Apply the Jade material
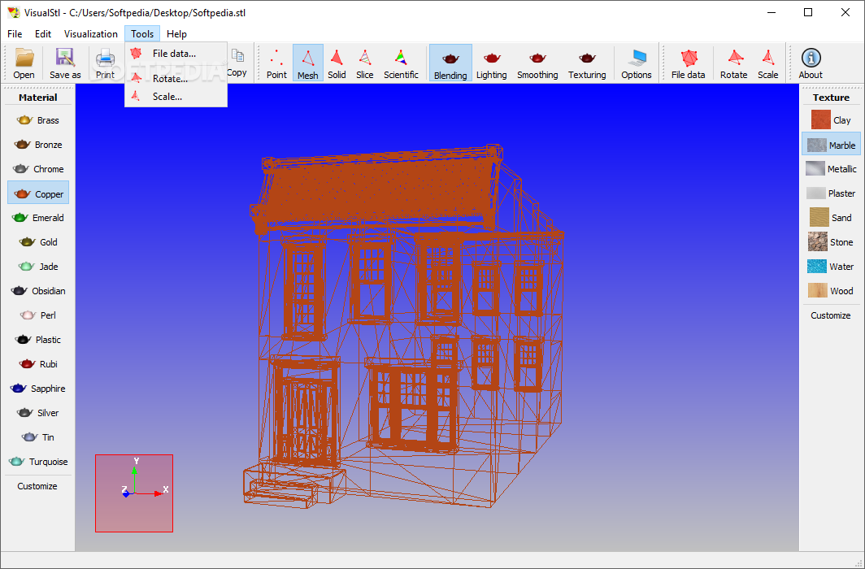This screenshot has height=569, width=865. click(x=37, y=267)
